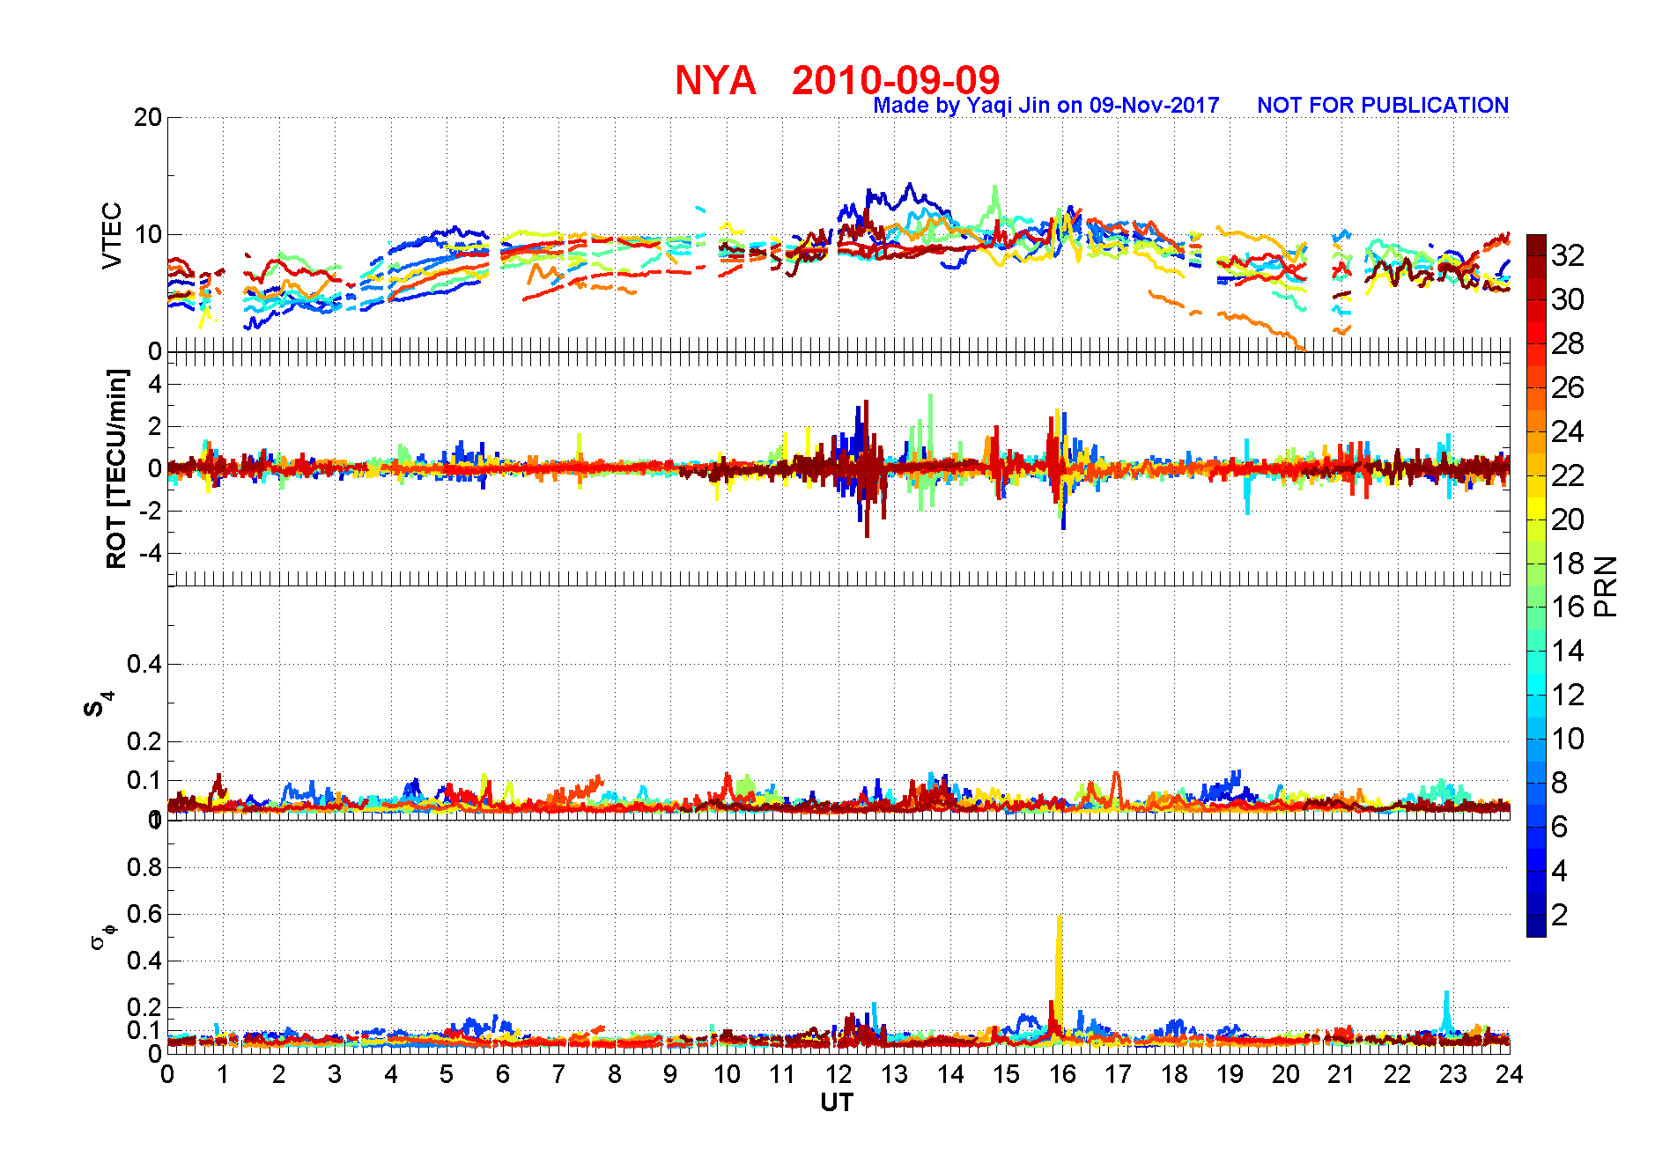Click the "UT" x-axis label
The width and height of the screenshot is (1677, 1171).
tap(837, 1102)
